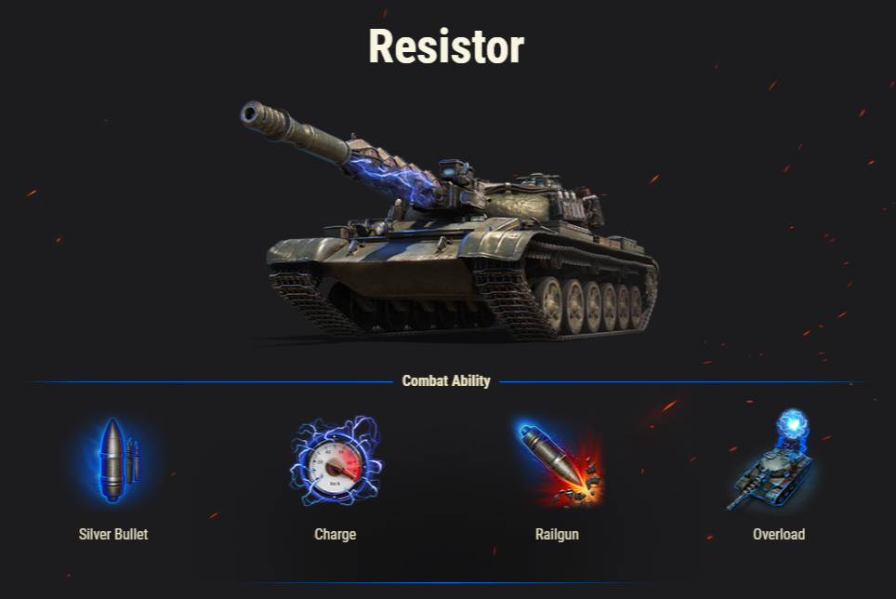The width and height of the screenshot is (896, 599).
Task: Select the Charge speedometer icon
Action: coord(336,460)
